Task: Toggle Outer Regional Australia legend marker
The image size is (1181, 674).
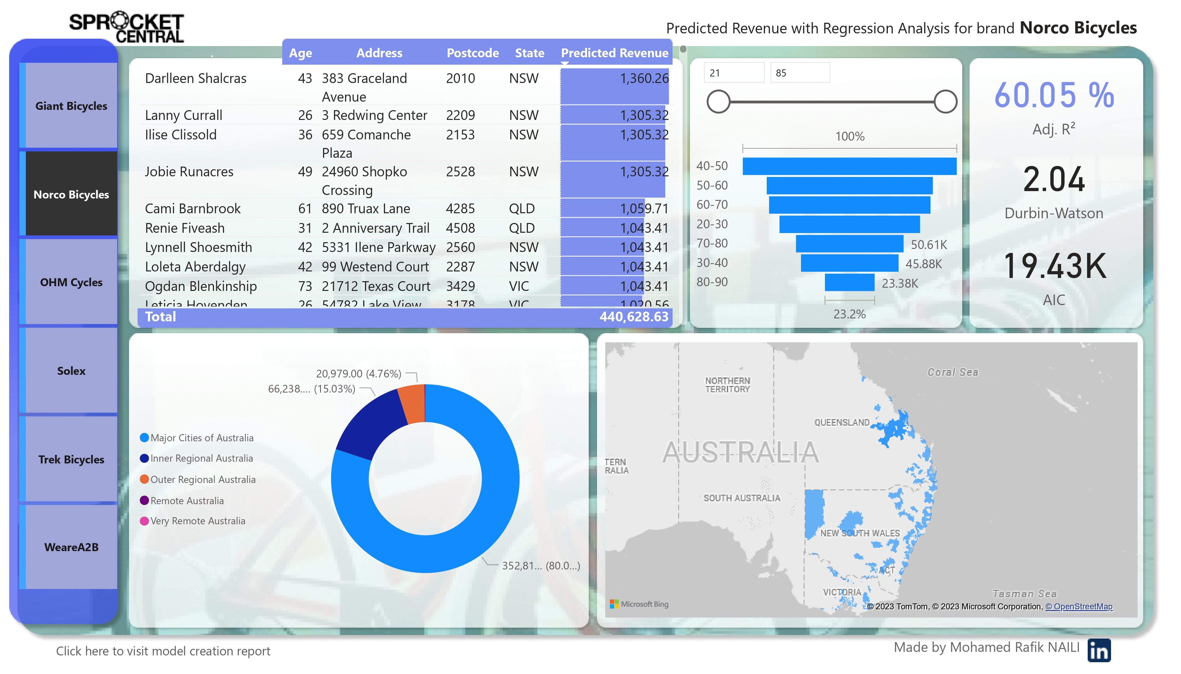Action: point(144,479)
